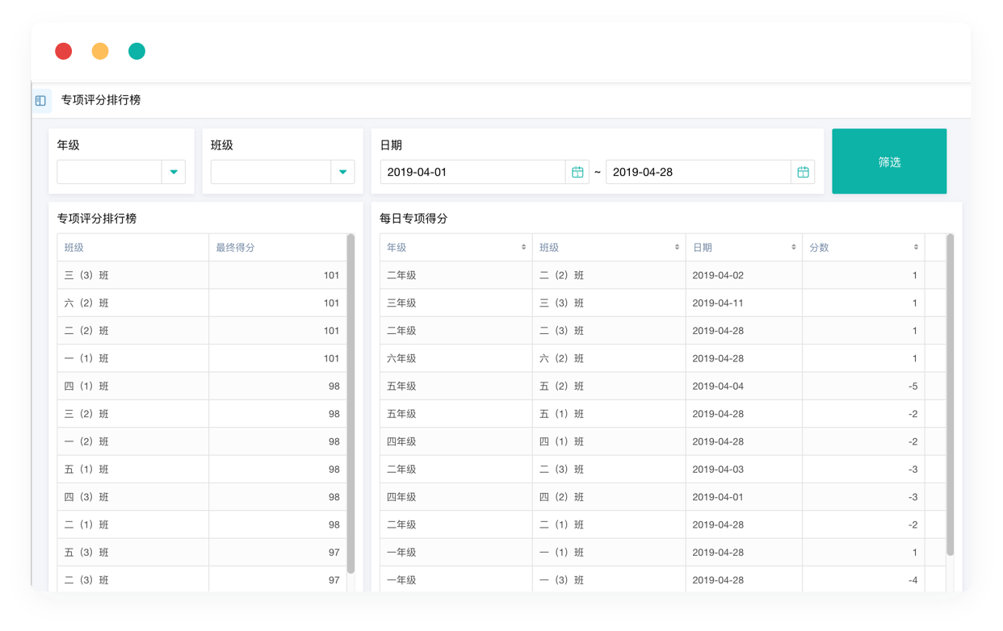Click the 筛选 filter button
Image resolution: width=1003 pixels, height=631 pixels.
(x=889, y=161)
